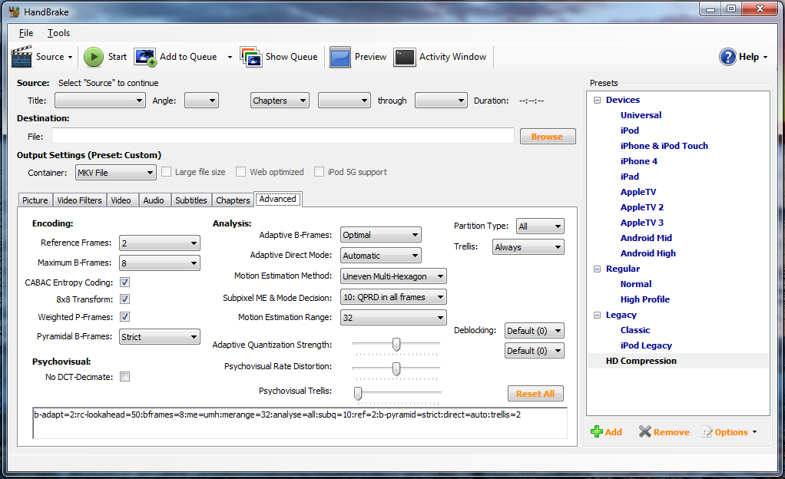Click the green Start play icon
Viewport: 785px width, 479px height.
coord(94,57)
